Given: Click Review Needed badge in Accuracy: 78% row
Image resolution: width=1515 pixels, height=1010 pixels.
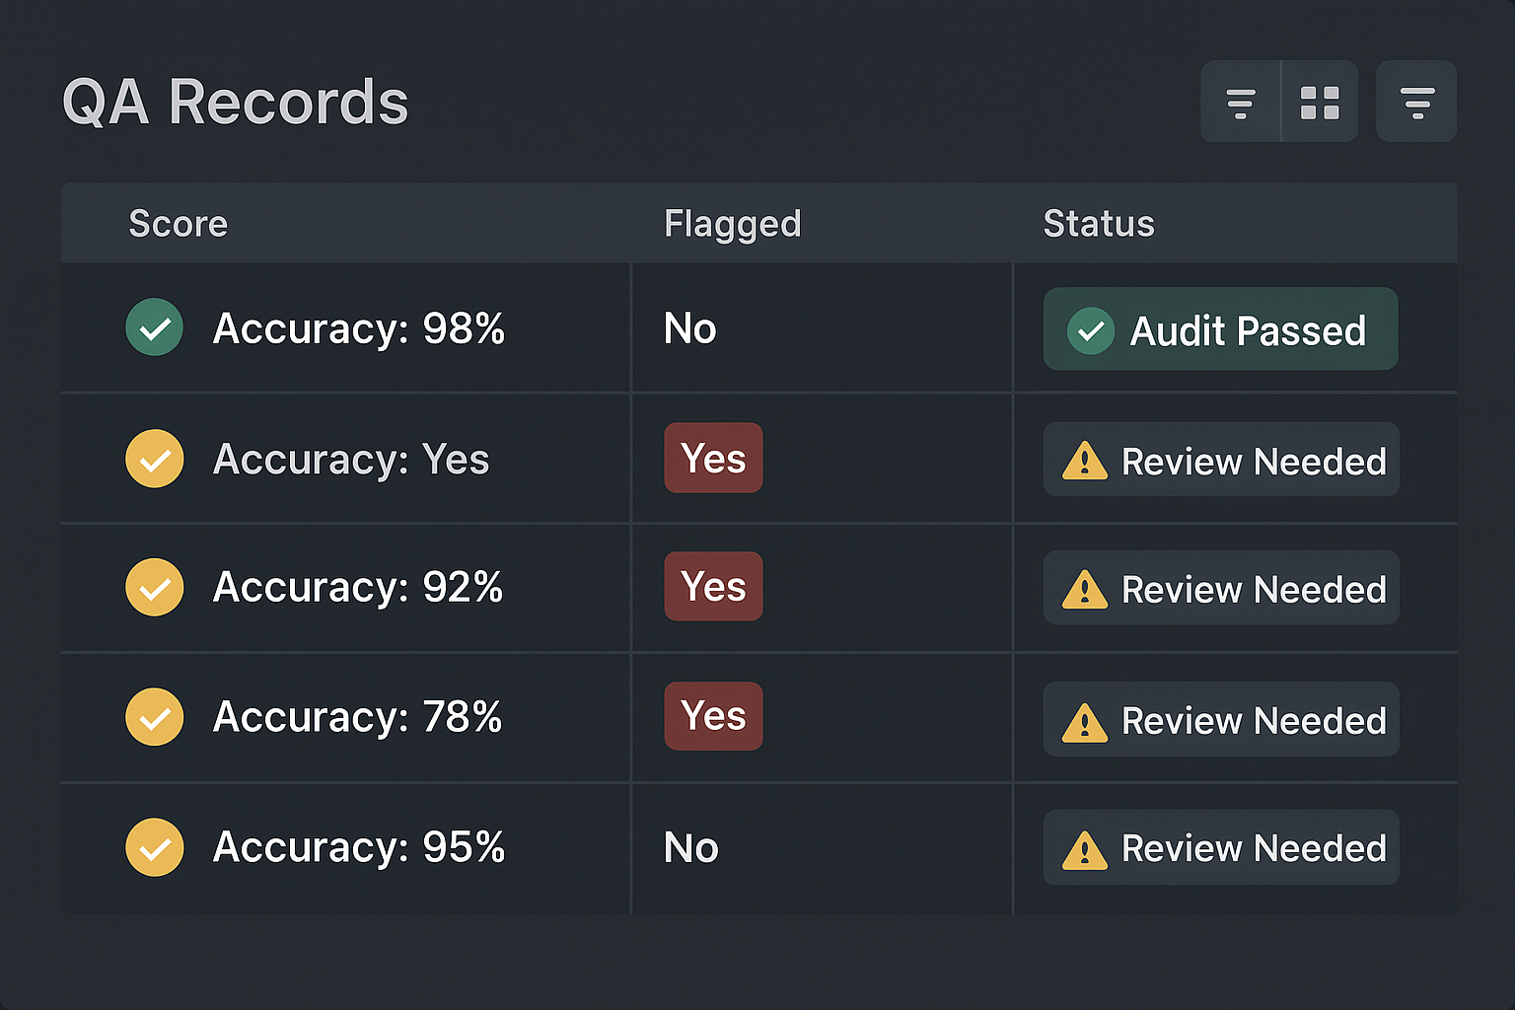Looking at the screenshot, I should click(1221, 720).
